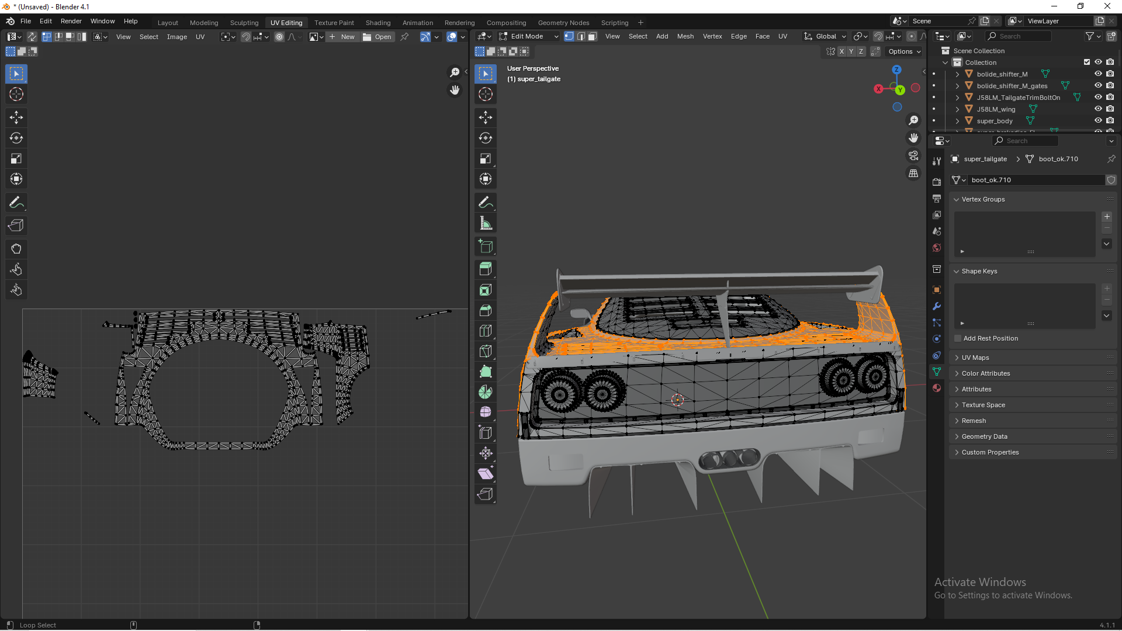Enable Add Rest Position checkbox
Screen dimensions: 1122x631
[x=958, y=338]
